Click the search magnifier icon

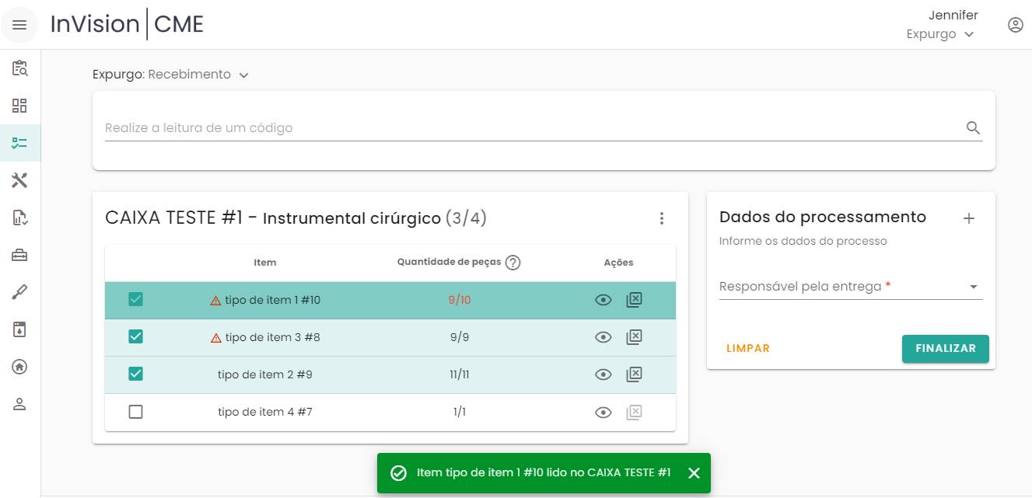(x=973, y=128)
